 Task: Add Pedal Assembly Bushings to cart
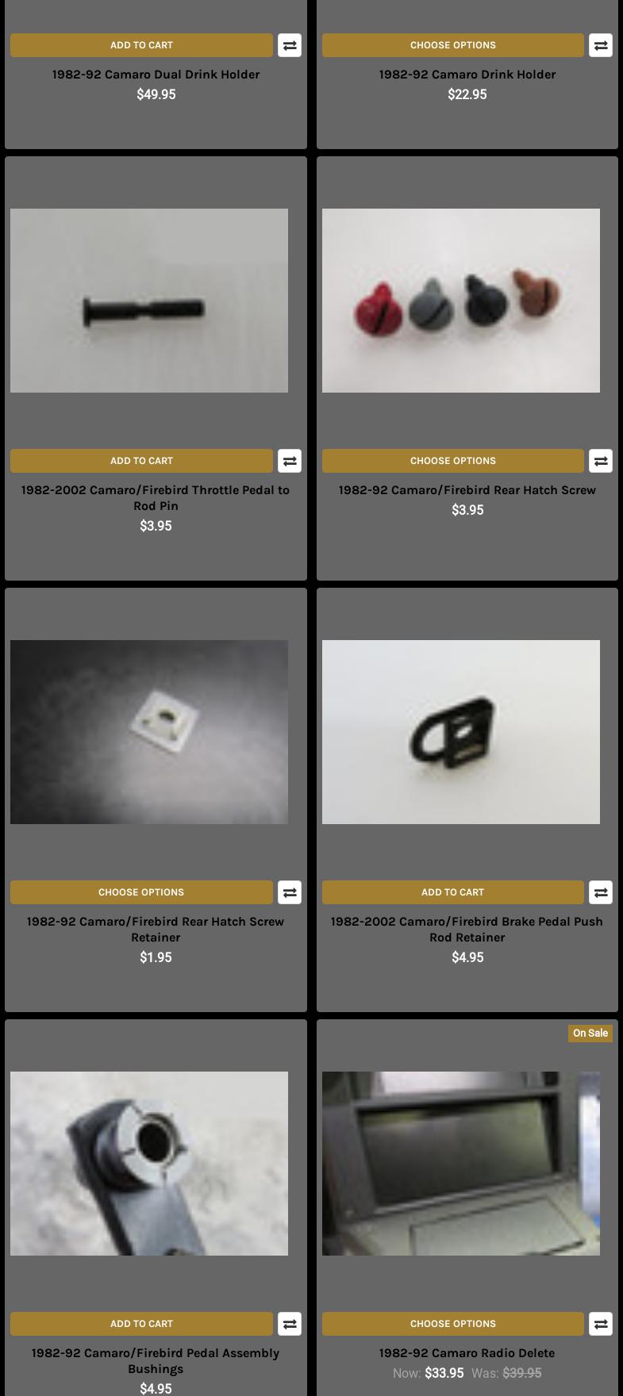tap(141, 1324)
